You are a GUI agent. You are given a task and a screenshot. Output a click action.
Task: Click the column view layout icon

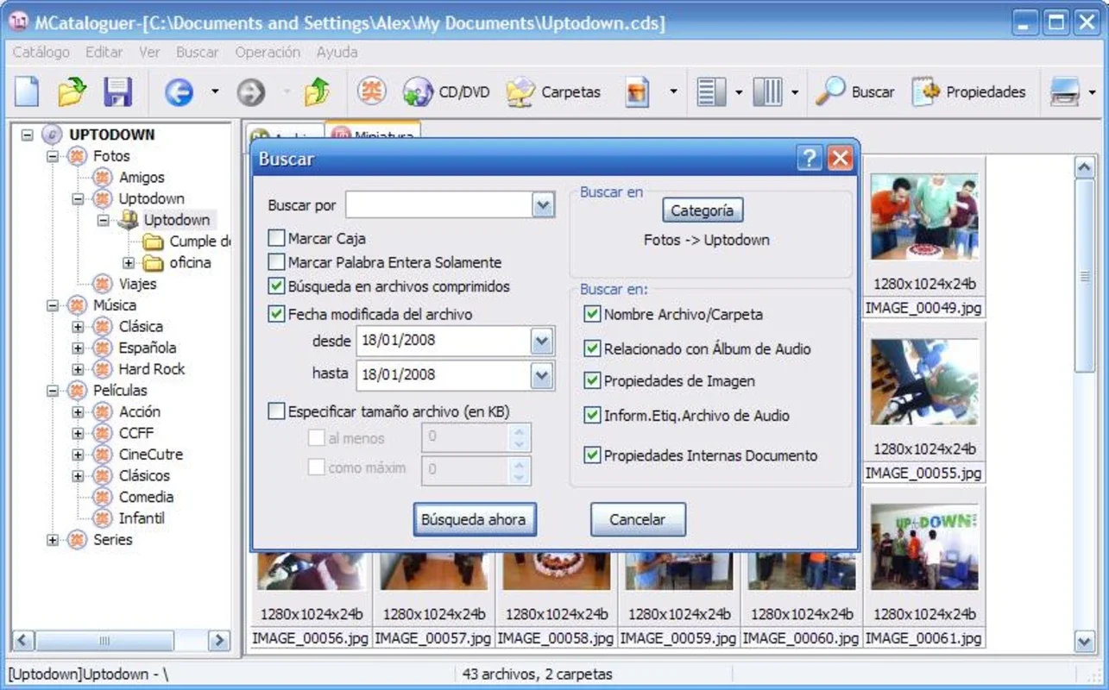click(767, 91)
